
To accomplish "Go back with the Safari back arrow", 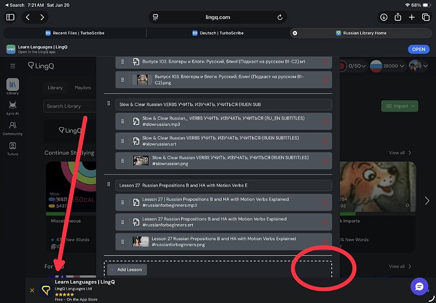I will coord(28,17).
